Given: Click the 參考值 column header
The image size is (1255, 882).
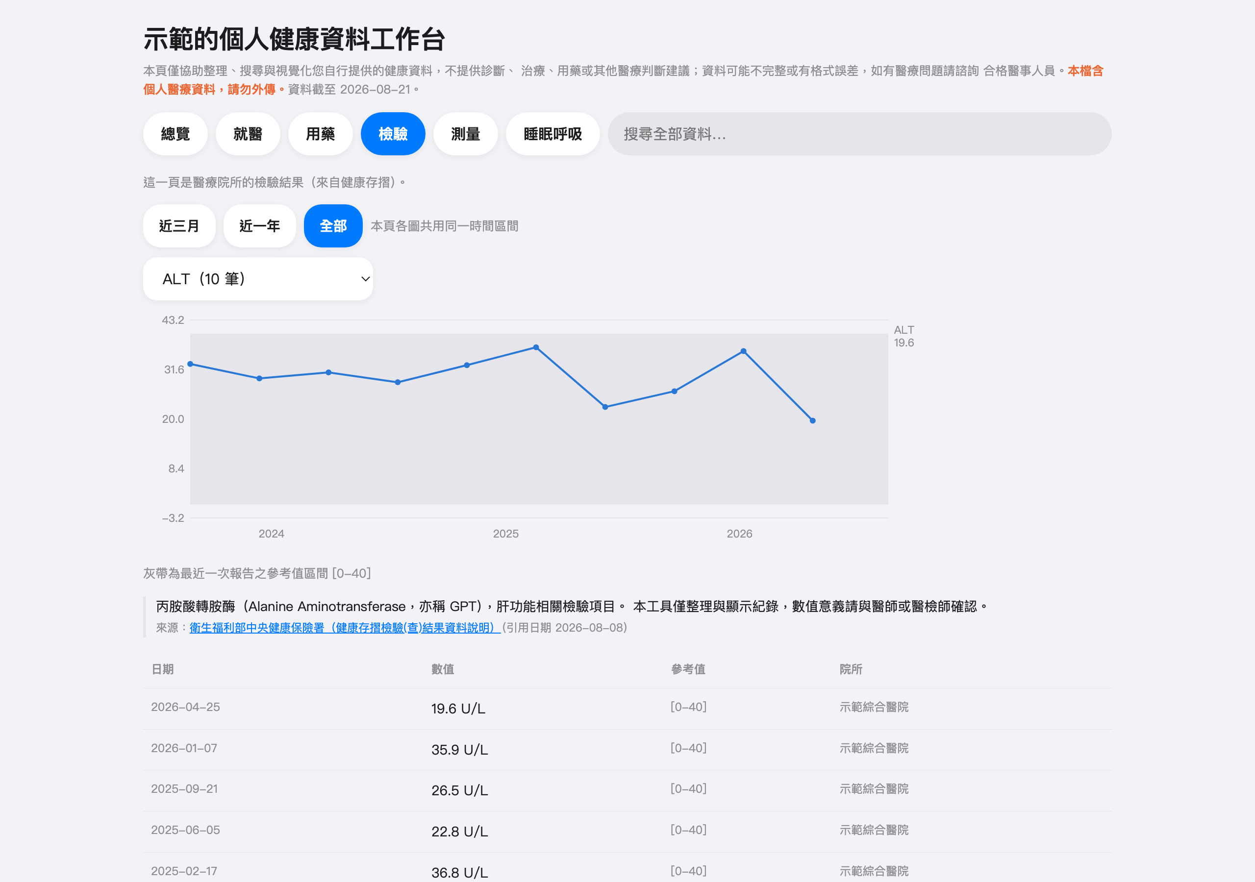Looking at the screenshot, I should click(x=688, y=669).
